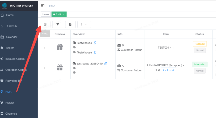216x118 pixels.
Task: Click the gift preview icon in first row
Action: point(60,47)
